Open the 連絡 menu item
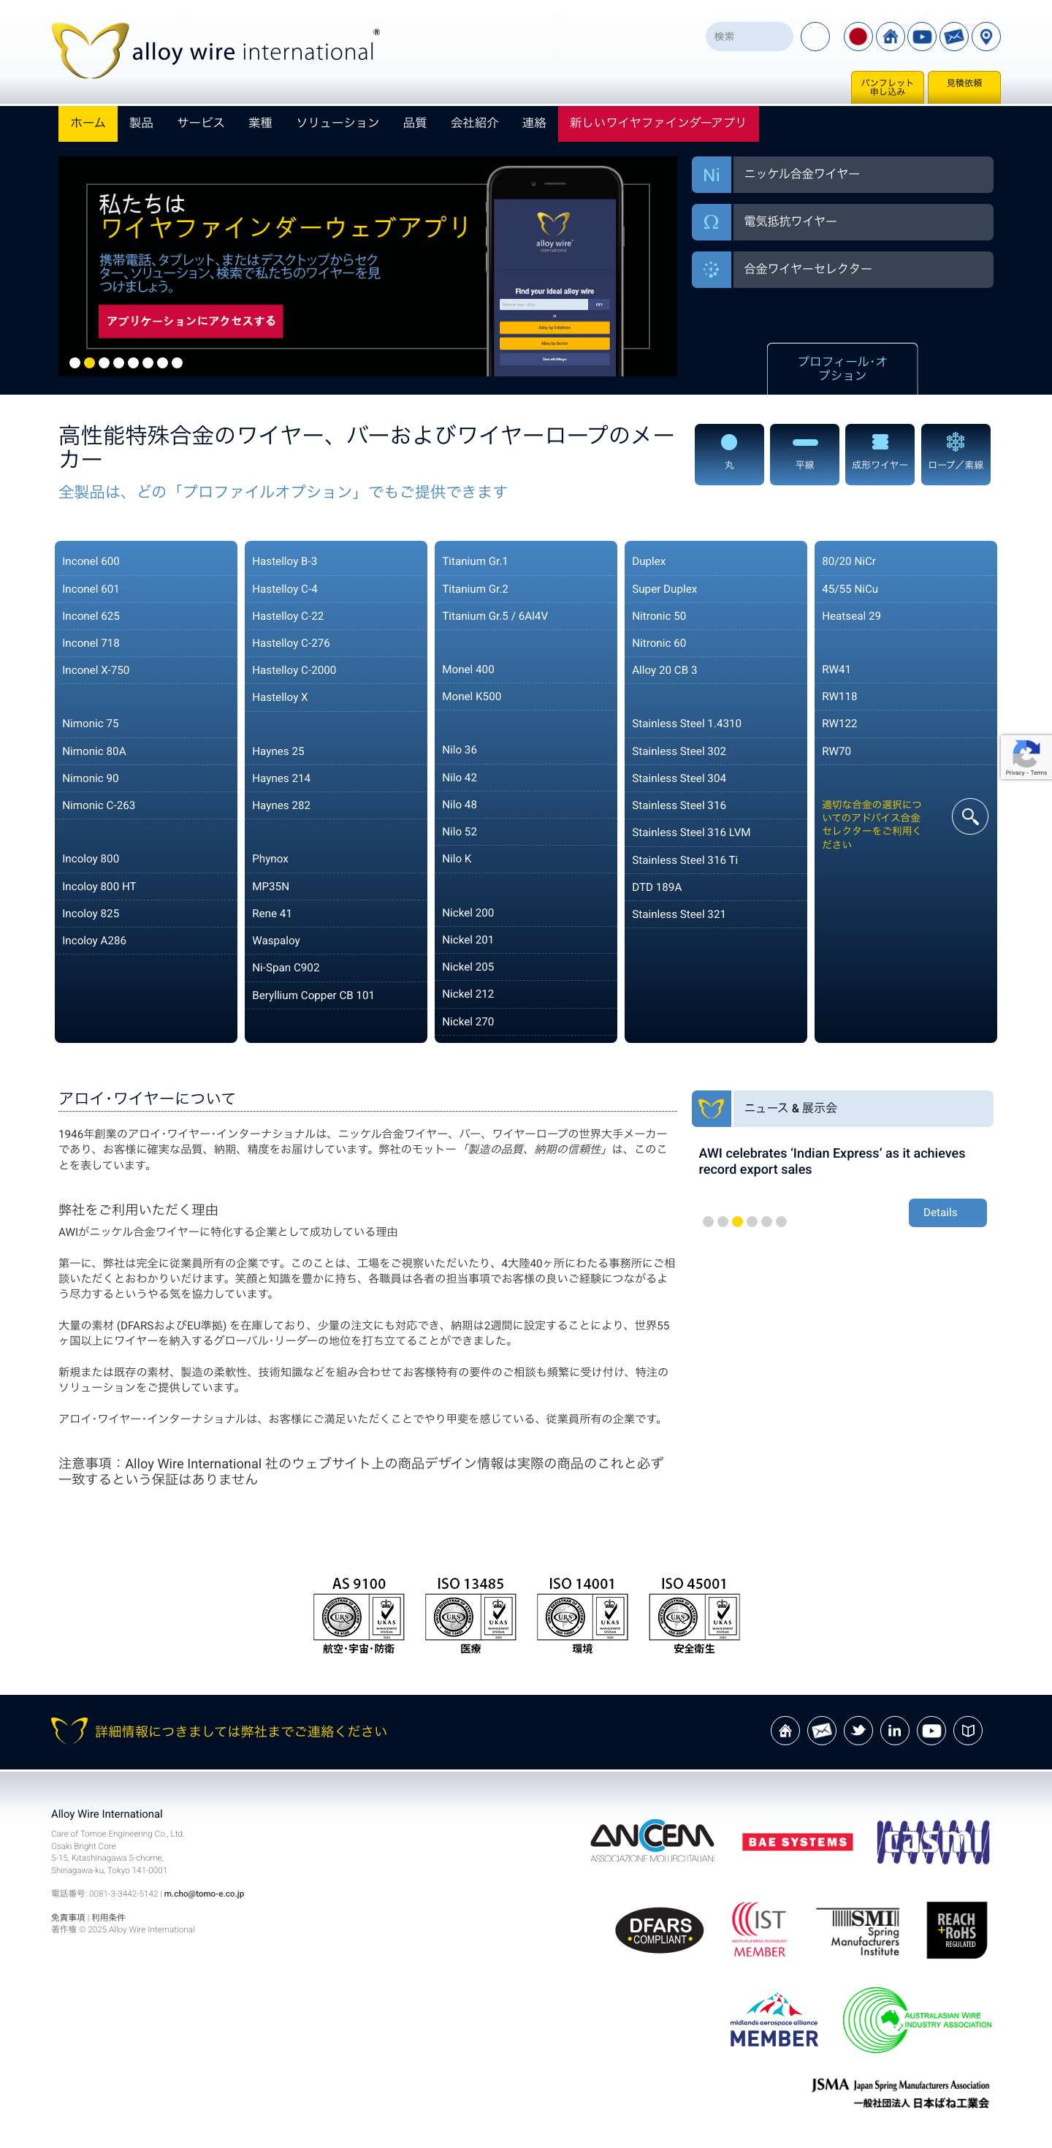The width and height of the screenshot is (1052, 2148). (x=533, y=124)
